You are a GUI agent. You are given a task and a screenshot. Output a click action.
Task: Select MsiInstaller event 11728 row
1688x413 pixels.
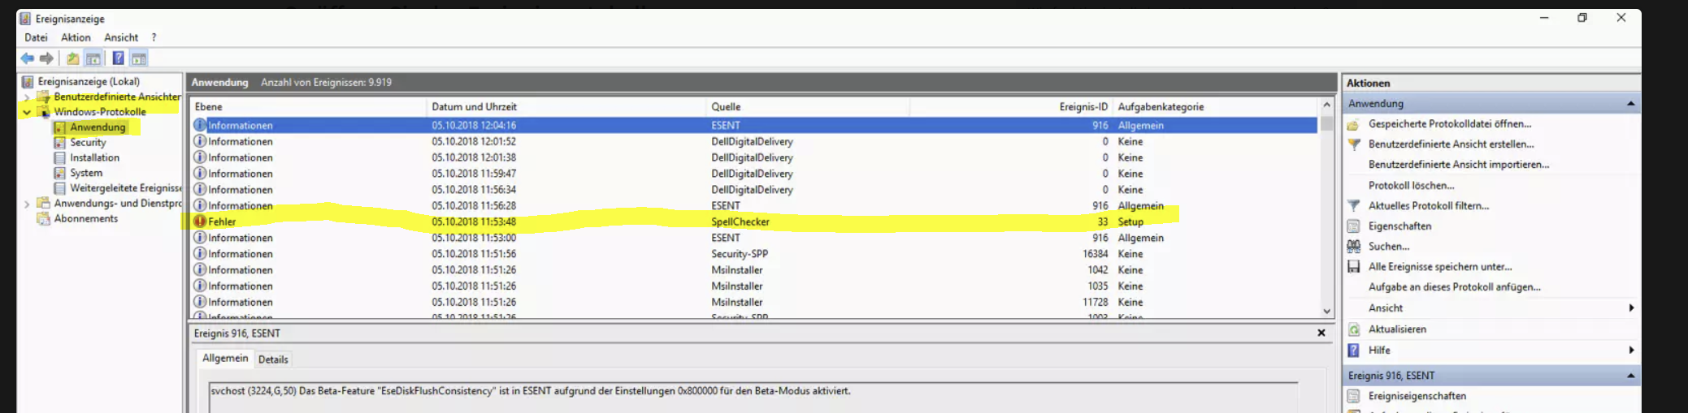click(x=754, y=302)
